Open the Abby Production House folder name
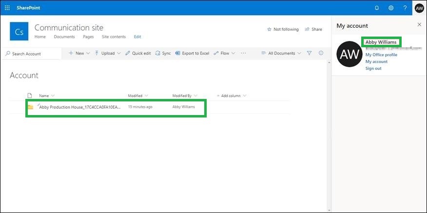Screen dimensions: 427x213 coord(80,107)
